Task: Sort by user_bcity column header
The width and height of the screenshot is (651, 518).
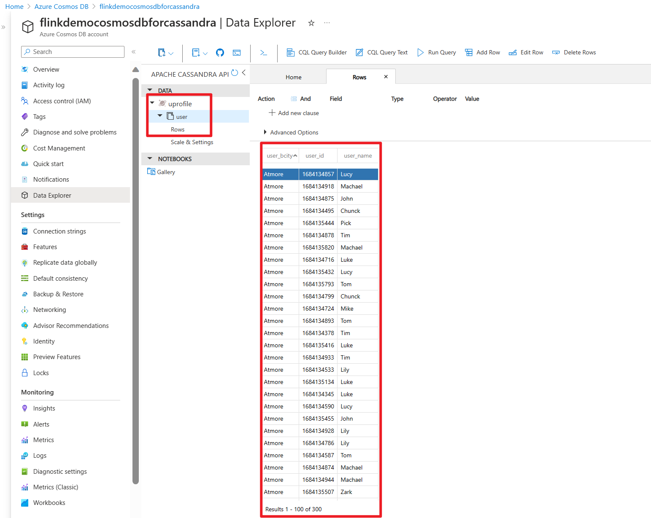Action: click(281, 156)
